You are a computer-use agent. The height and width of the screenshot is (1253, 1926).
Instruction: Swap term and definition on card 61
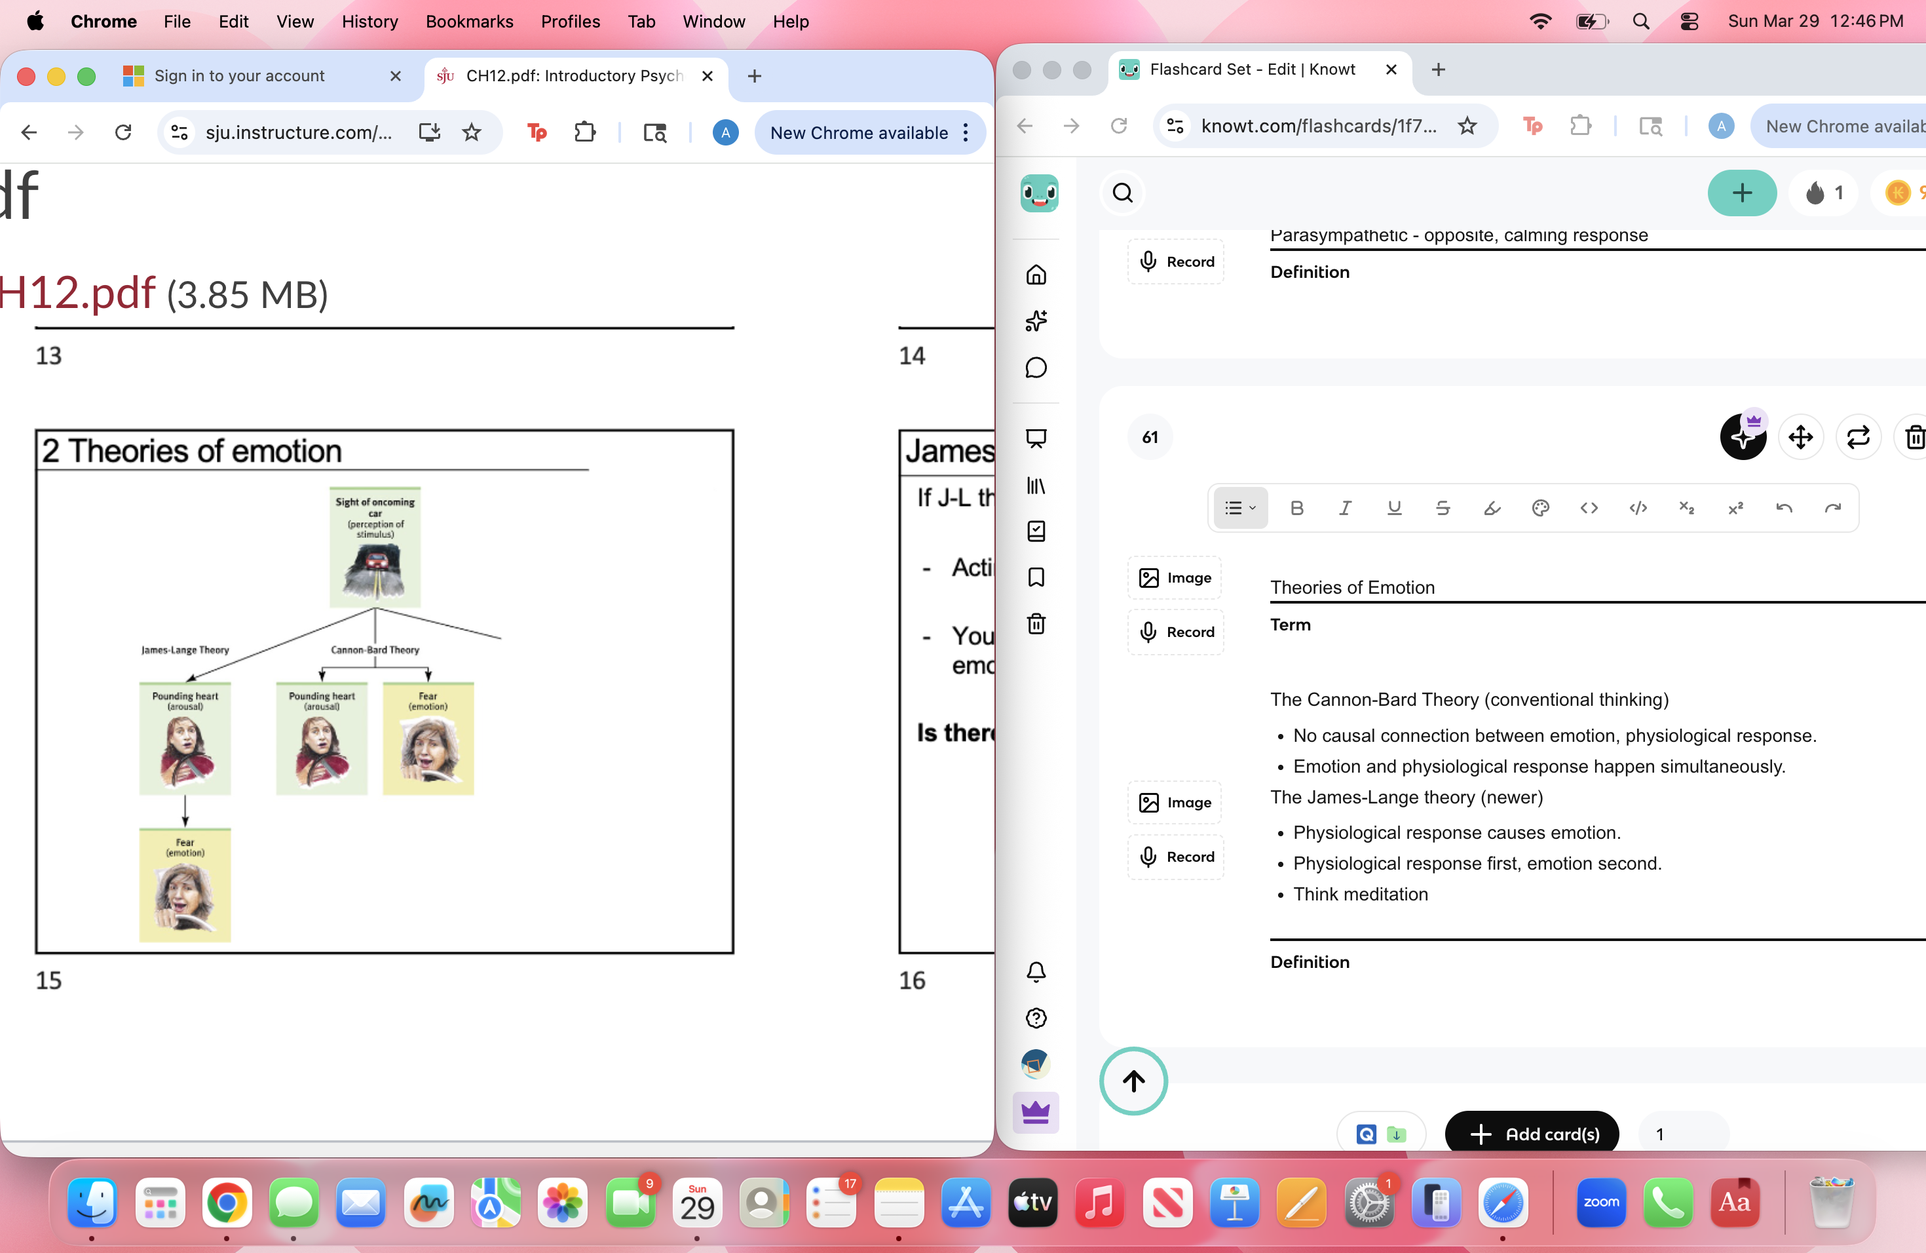click(x=1858, y=437)
